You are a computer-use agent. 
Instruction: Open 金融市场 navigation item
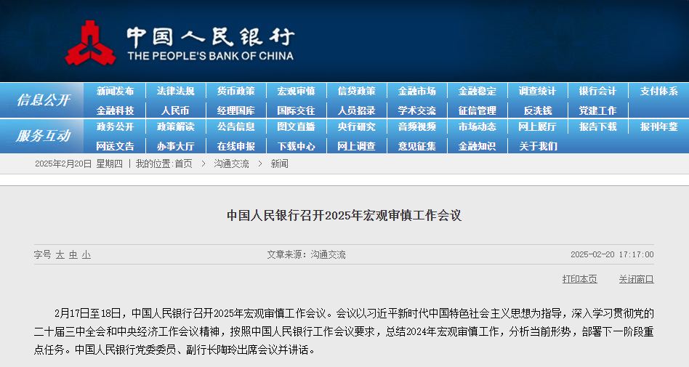pos(417,91)
